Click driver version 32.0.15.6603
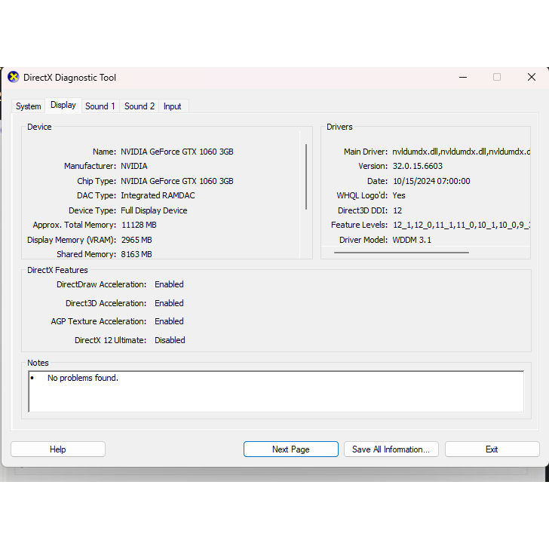Image resolution: width=549 pixels, height=549 pixels. 417,166
